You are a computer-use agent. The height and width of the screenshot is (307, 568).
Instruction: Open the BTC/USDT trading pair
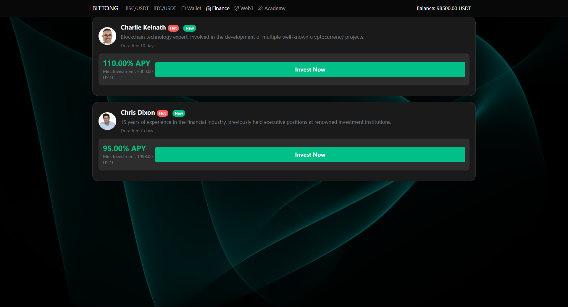point(165,8)
